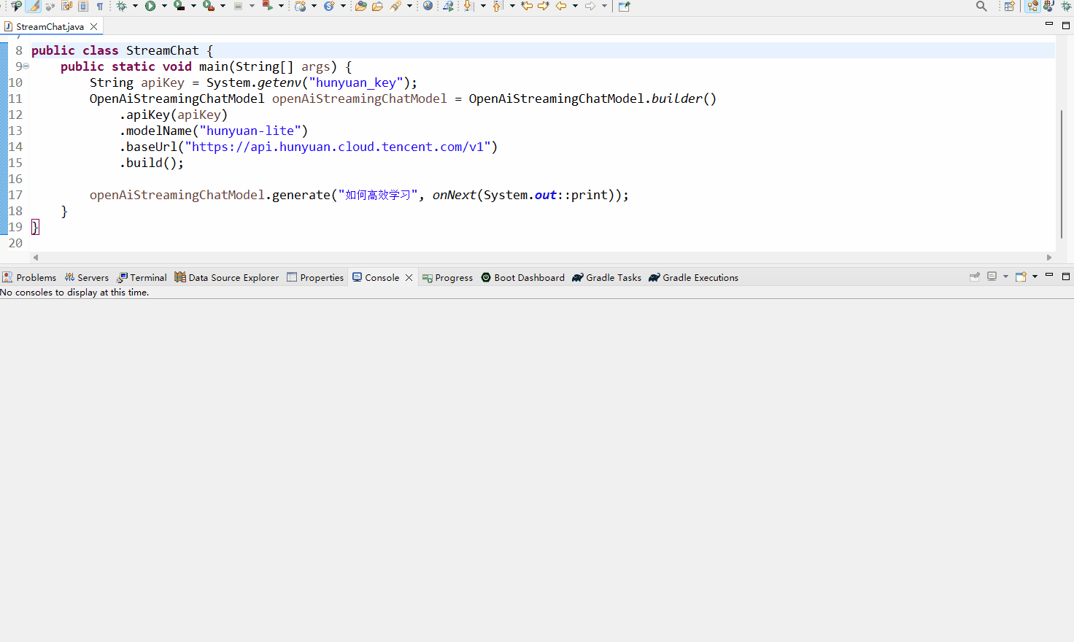Open the Gradle Executions tab

click(x=694, y=277)
